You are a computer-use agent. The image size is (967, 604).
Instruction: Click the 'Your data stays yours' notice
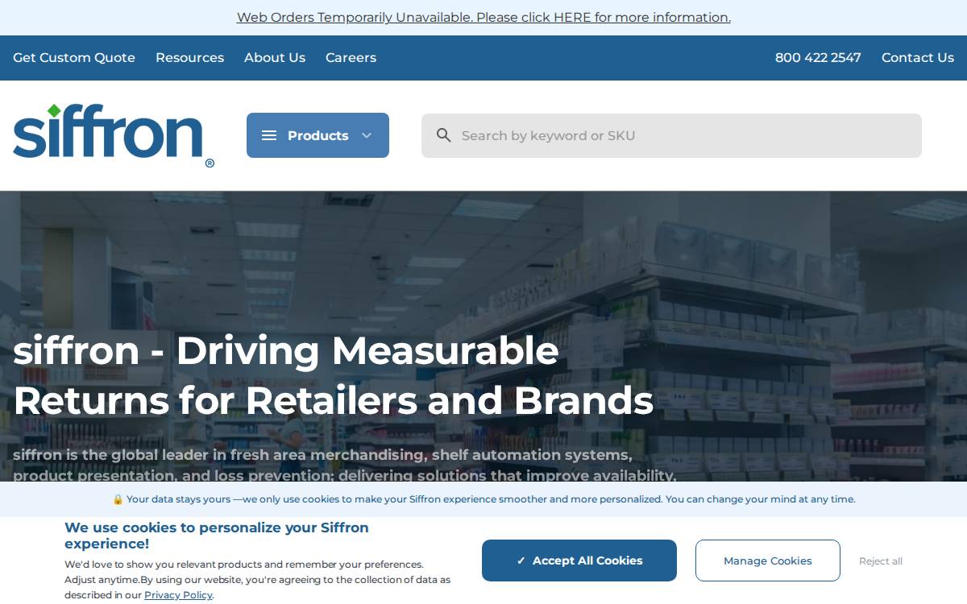pyautogui.click(x=483, y=499)
